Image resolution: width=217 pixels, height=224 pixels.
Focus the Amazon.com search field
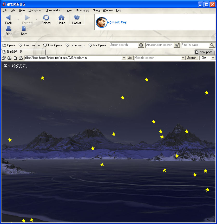(160, 45)
